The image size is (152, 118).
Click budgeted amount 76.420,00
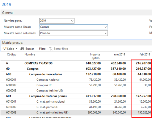tap(95, 80)
